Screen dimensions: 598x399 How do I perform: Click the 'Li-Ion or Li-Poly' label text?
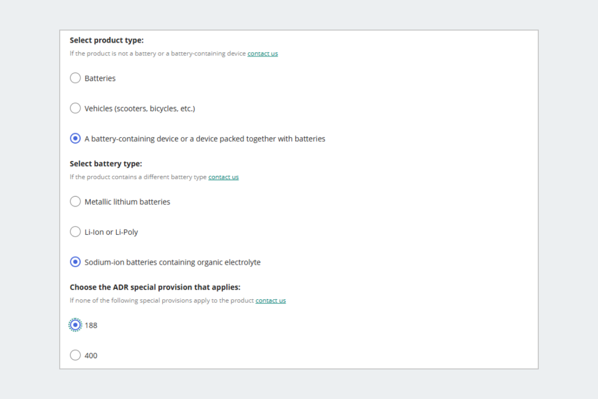point(111,232)
